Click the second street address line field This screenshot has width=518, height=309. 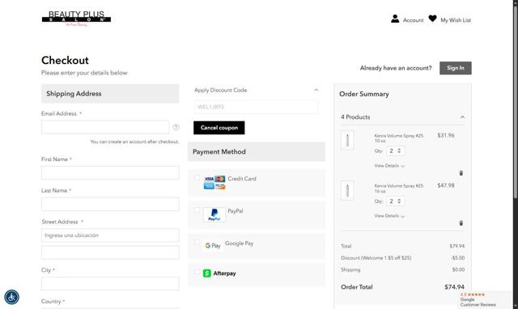(x=110, y=252)
